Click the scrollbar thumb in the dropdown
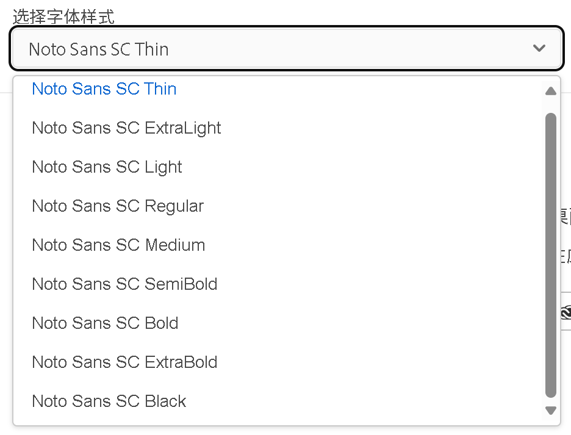The height and width of the screenshot is (435, 571). 550,250
